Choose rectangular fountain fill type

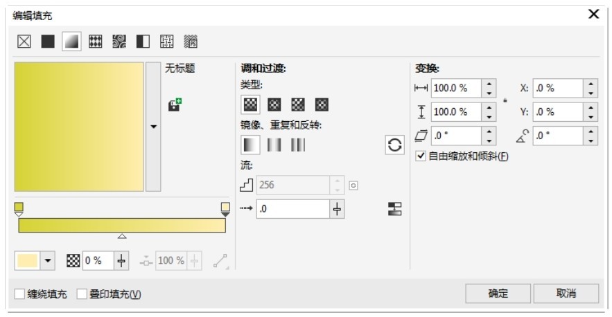(322, 104)
